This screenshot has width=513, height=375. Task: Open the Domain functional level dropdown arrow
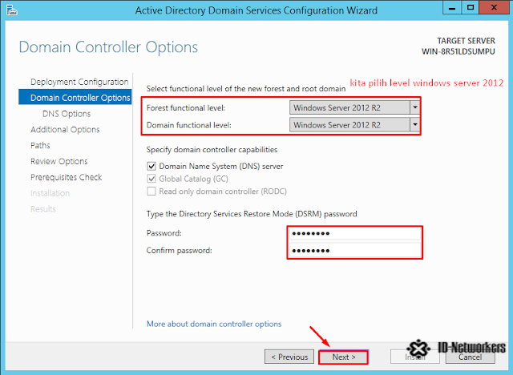(415, 124)
